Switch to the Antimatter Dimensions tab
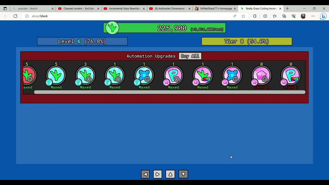 click(x=170, y=8)
